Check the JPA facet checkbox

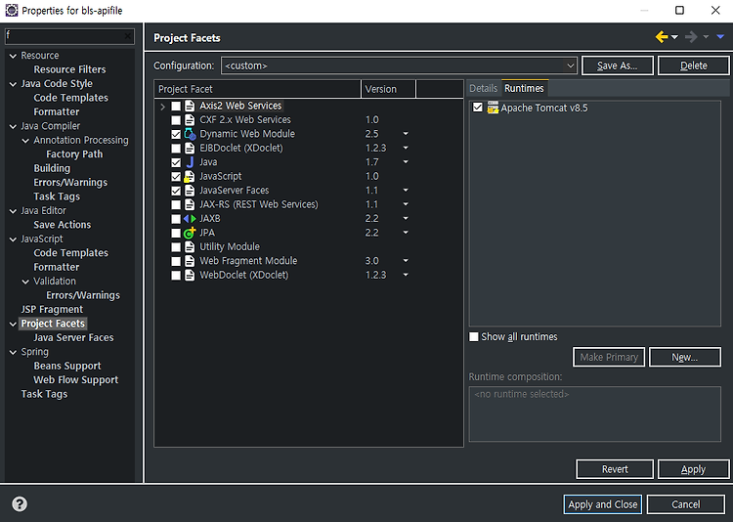coord(176,233)
